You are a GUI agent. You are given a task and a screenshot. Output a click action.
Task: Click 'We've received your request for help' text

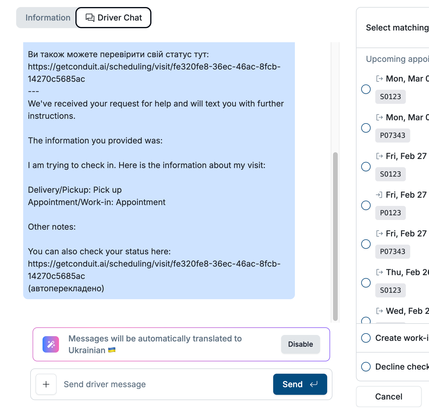156,110
